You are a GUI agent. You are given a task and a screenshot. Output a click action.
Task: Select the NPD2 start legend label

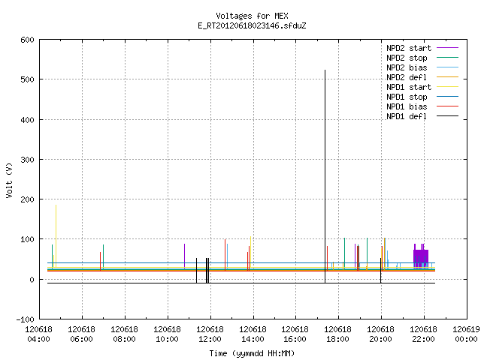tap(409, 48)
